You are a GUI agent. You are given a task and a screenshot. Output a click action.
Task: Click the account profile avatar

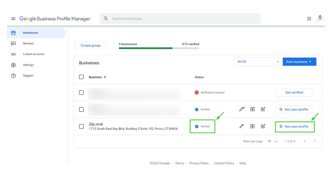pyautogui.click(x=320, y=18)
